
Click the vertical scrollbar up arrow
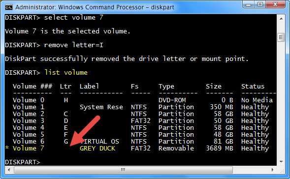pos(281,19)
